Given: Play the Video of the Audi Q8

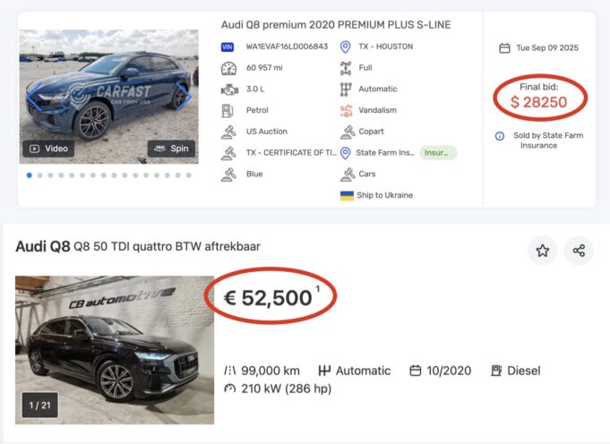Looking at the screenshot, I should tap(48, 149).
